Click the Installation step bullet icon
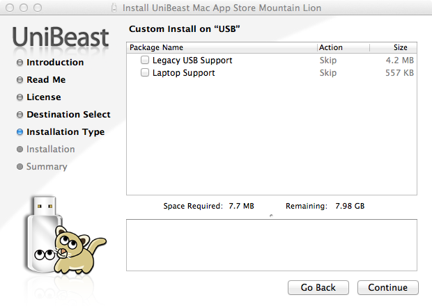Screen dimensions: 432x306 coord(20,150)
